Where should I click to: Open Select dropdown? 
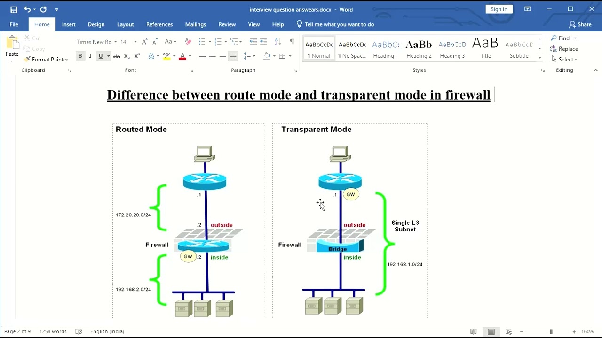pyautogui.click(x=564, y=60)
